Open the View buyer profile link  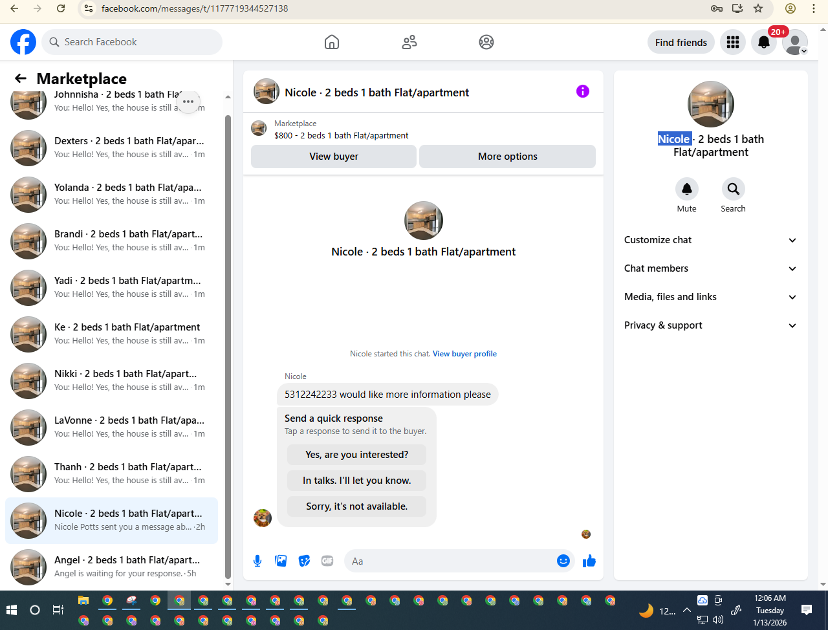tap(464, 354)
